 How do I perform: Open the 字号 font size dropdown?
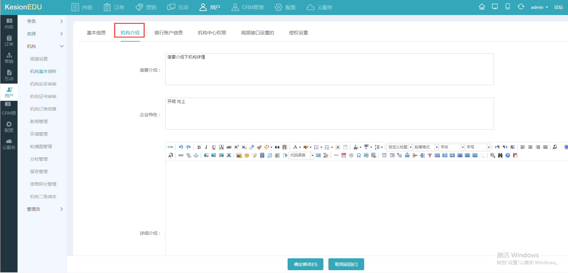[478, 147]
